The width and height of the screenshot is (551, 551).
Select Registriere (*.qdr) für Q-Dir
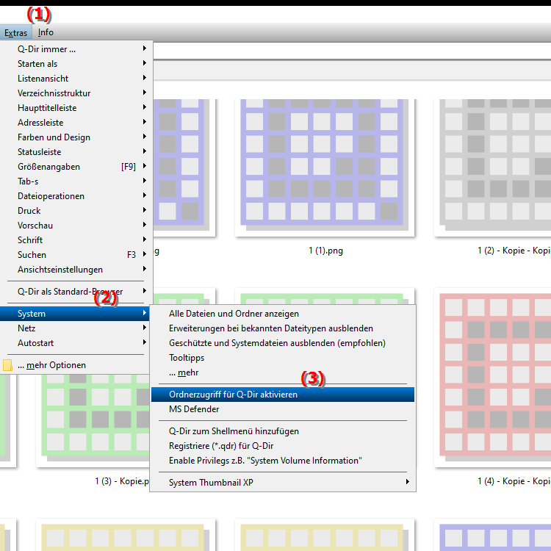point(221,446)
